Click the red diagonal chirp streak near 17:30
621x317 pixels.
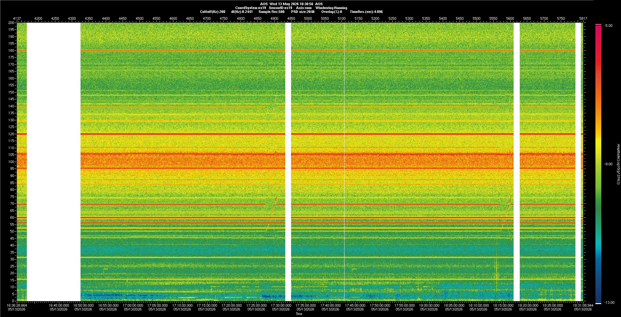[x=272, y=213]
